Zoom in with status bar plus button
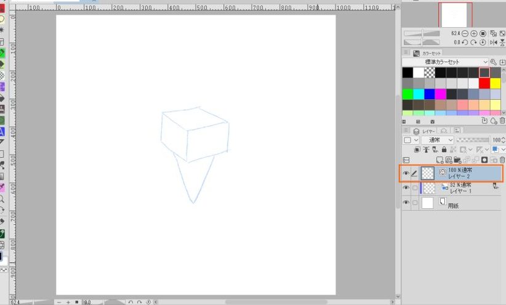Viewport: 506px width, 305px height. click(68, 303)
